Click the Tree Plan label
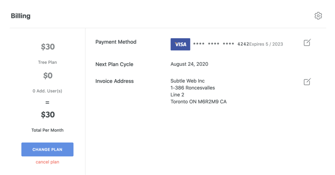Screen dimensions: 335x175 (x=47, y=62)
